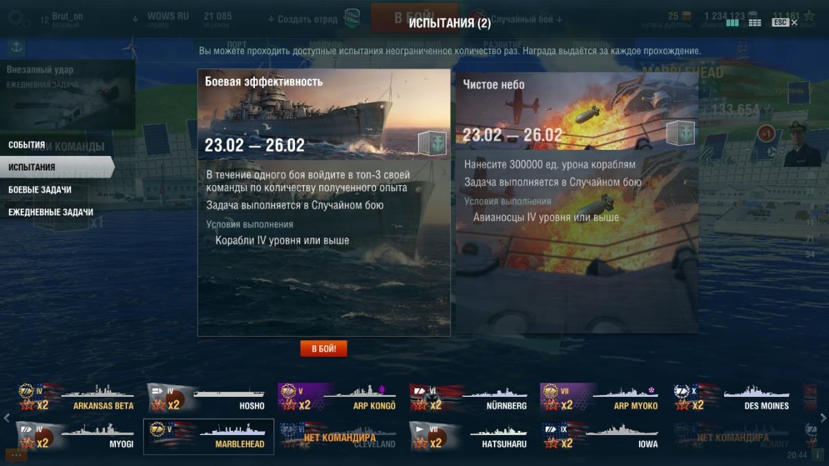829x466 pixels.
Task: Click the anchor port icon at top left
Action: [x=16, y=47]
